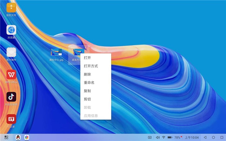The height and width of the screenshot is (141, 226).
Task: Open the 电子邮件 mail icon
Action: pyautogui.click(x=11, y=52)
